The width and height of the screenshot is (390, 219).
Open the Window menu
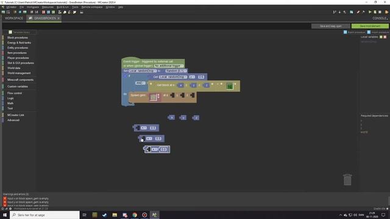[x=110, y=7]
